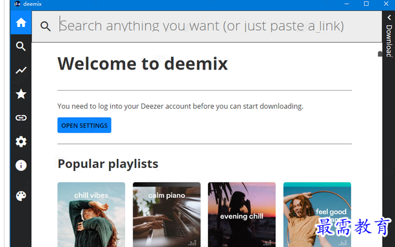Image resolution: width=395 pixels, height=247 pixels.
Task: Expand the Downloads panel chevron
Action: pyautogui.click(x=389, y=17)
